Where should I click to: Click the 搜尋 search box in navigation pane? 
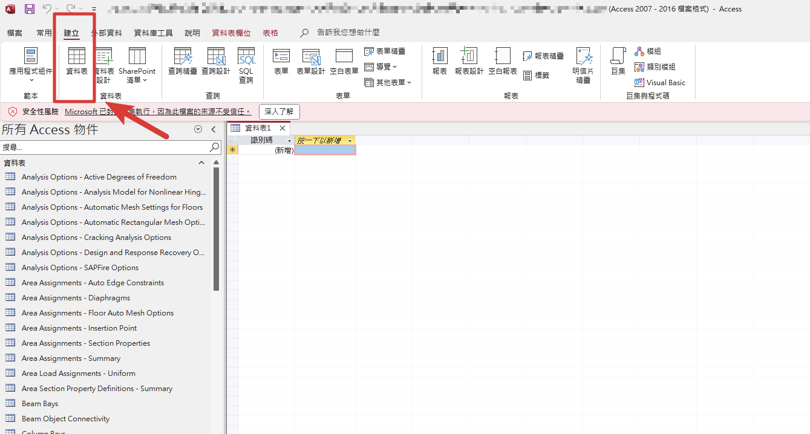pos(106,147)
